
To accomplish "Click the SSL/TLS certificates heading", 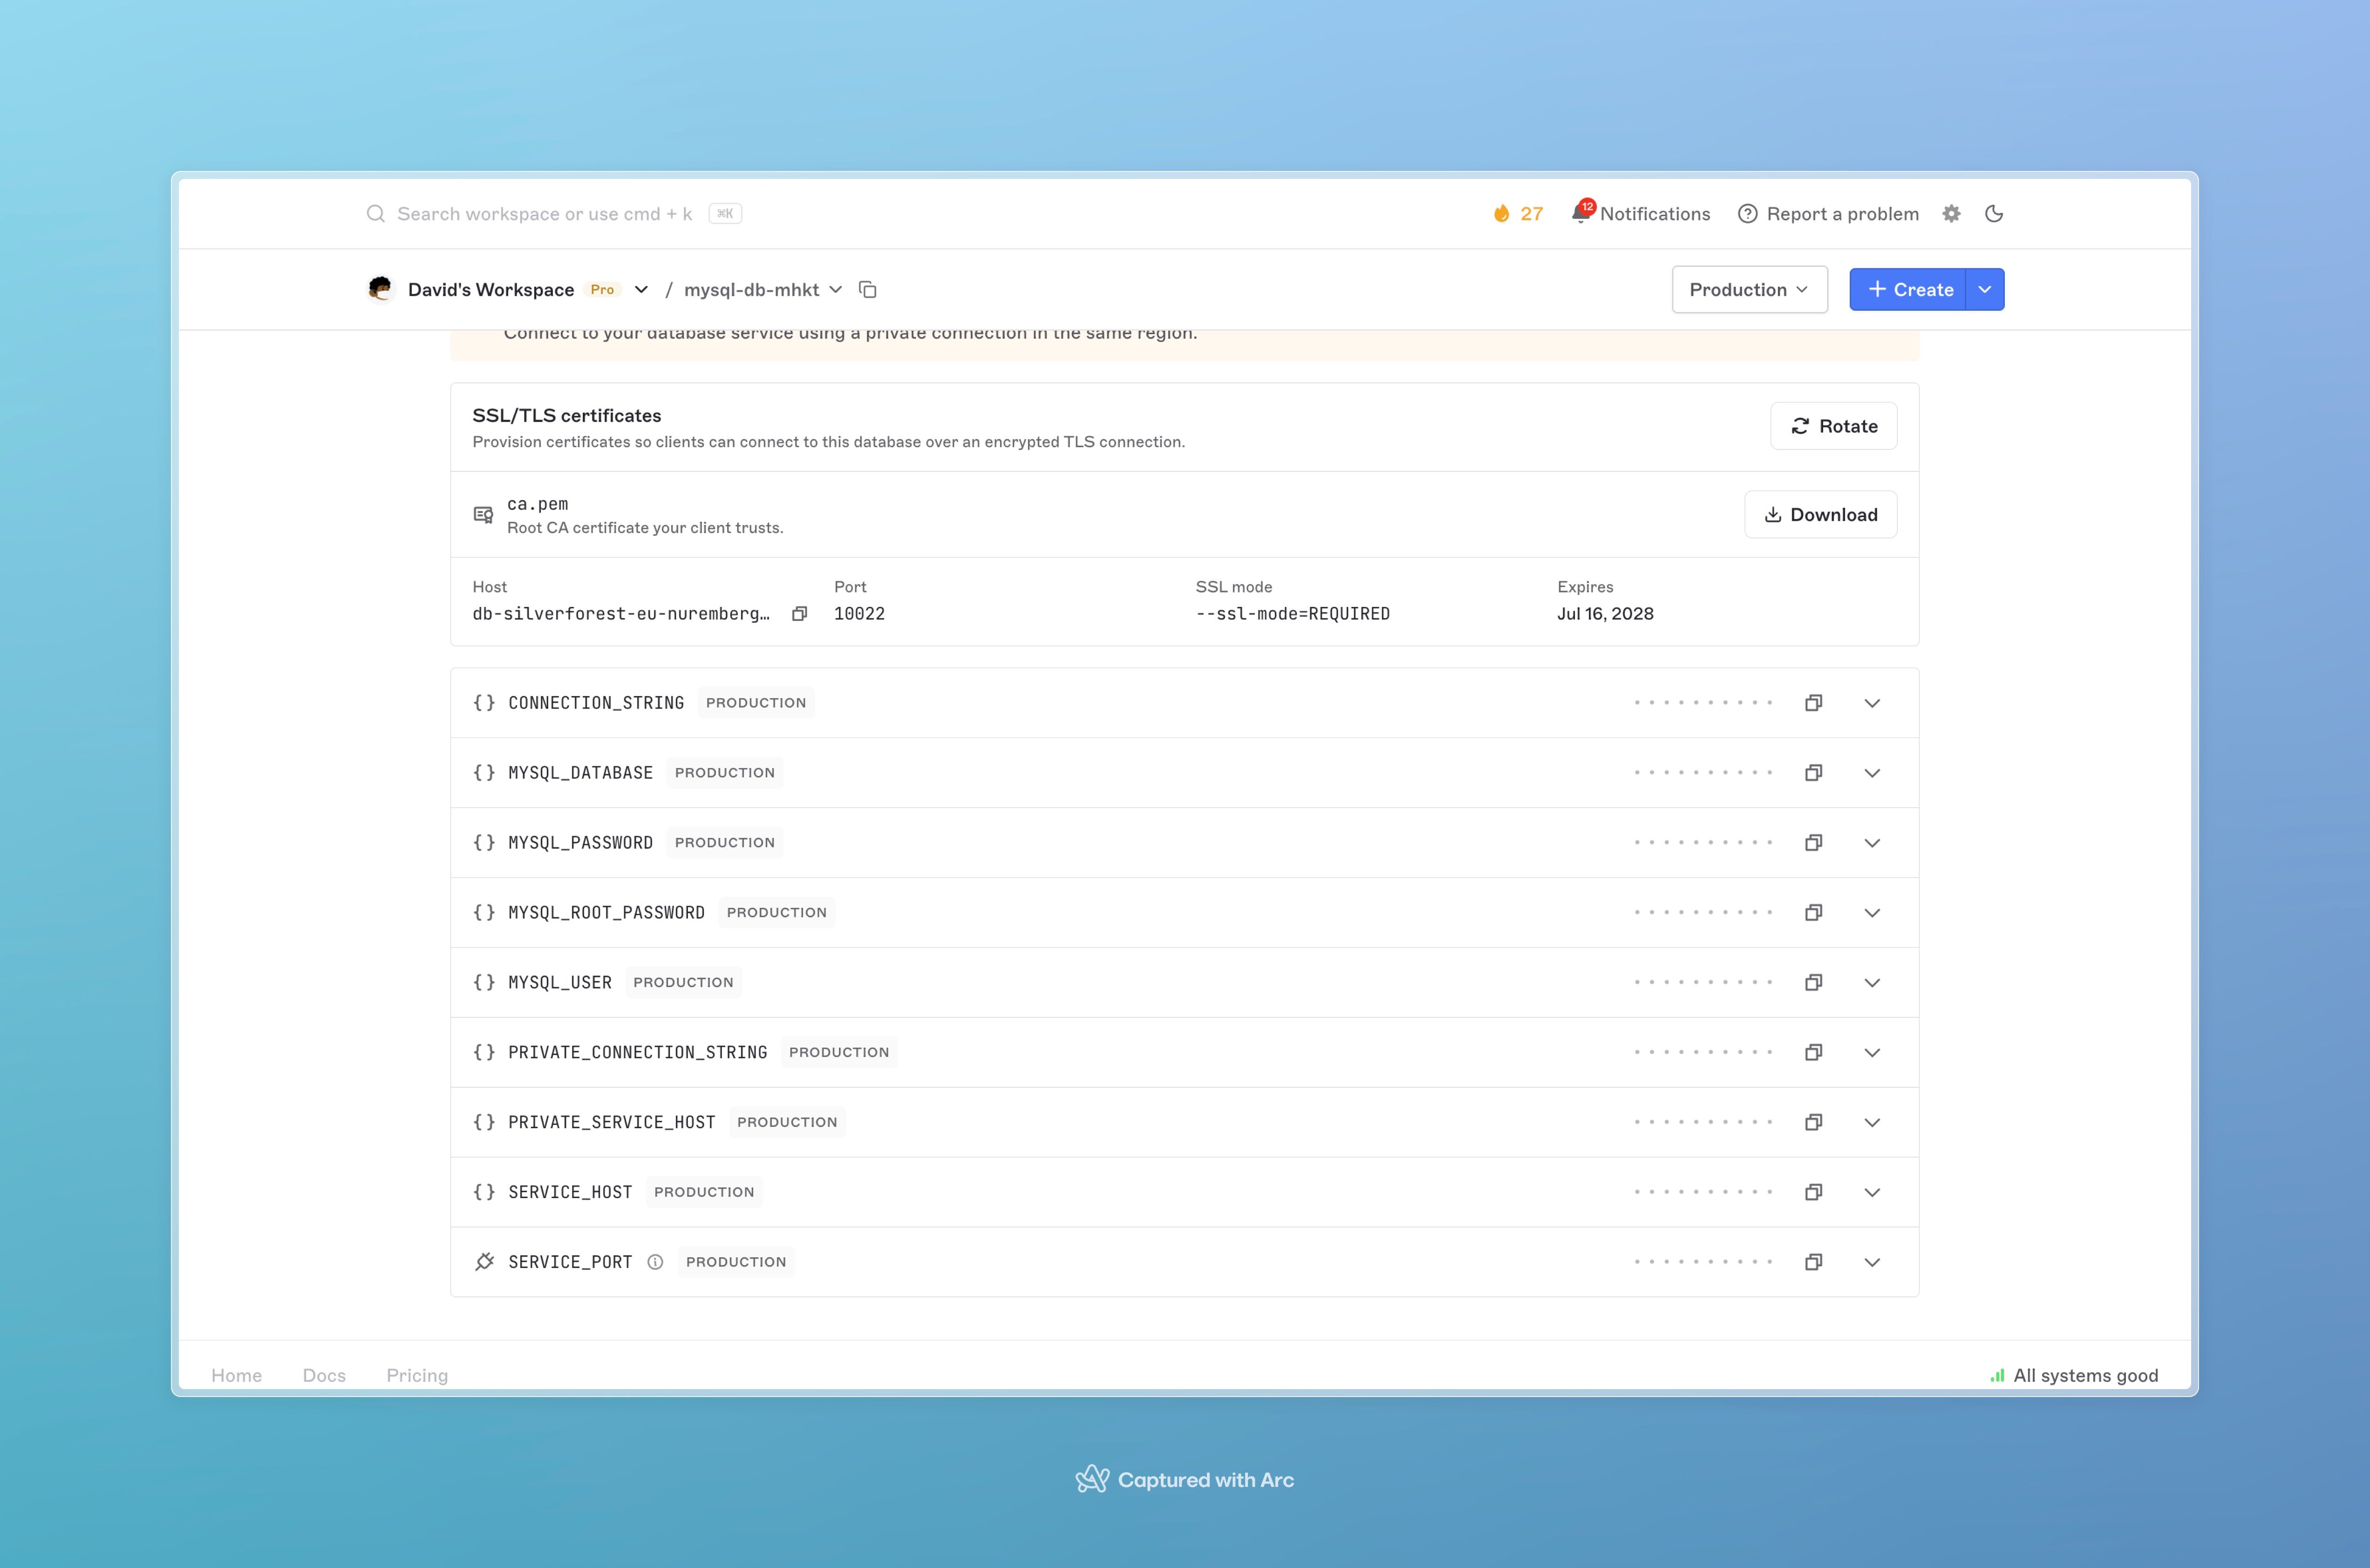I will 566,415.
